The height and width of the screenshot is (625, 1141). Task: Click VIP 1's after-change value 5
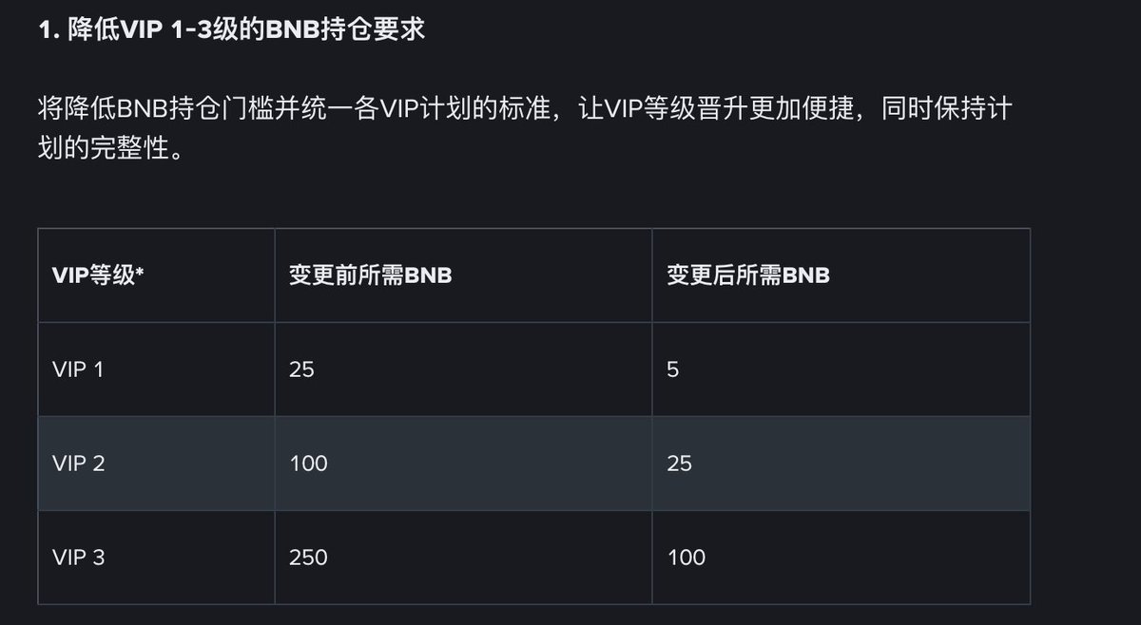(673, 369)
